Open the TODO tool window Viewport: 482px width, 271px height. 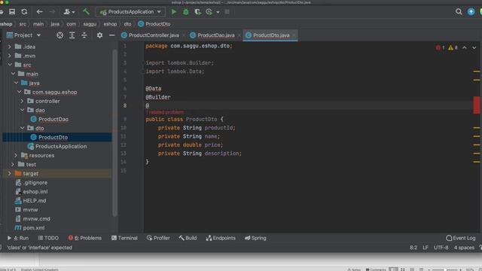[48, 238]
